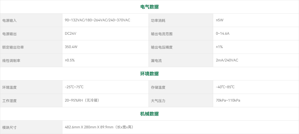The image size is (299, 134).
Task: Click the -25℃~75℃ ambient temperature value
Action: 74,87
